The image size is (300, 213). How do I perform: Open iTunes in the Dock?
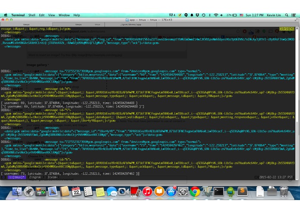[x=147, y=191]
